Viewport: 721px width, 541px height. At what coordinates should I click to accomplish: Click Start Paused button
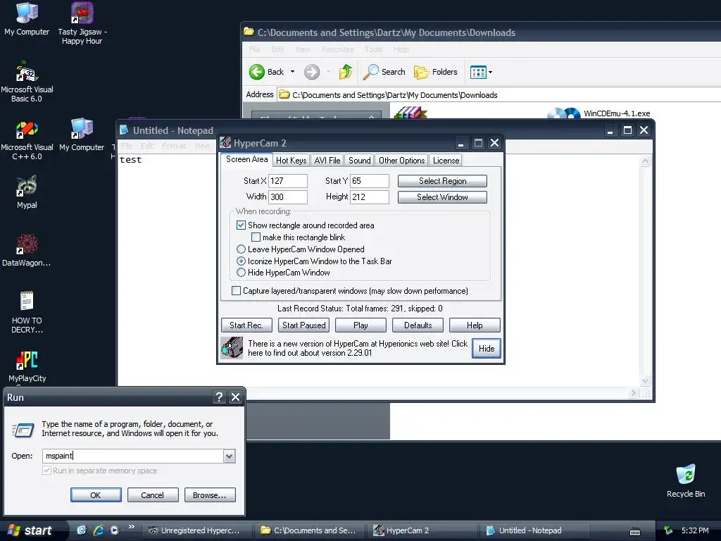click(303, 325)
